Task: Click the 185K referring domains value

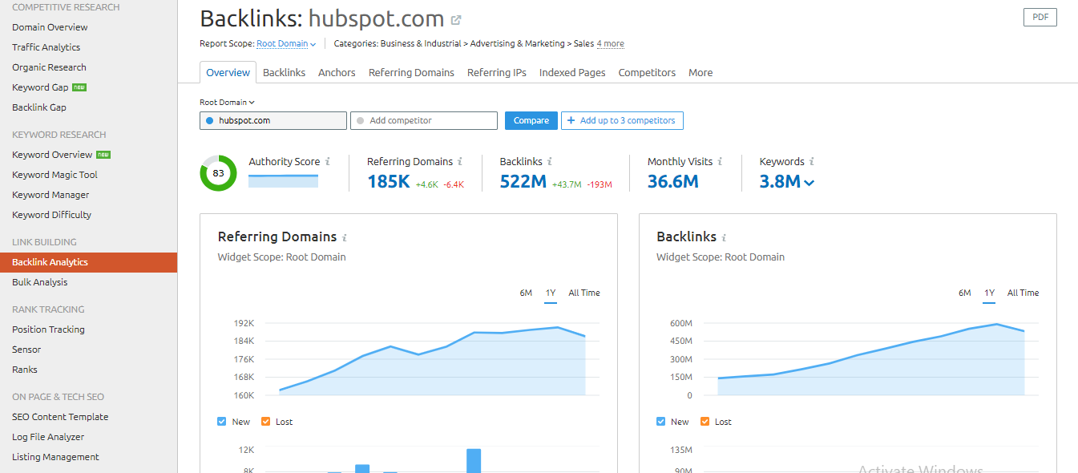Action: coord(389,182)
